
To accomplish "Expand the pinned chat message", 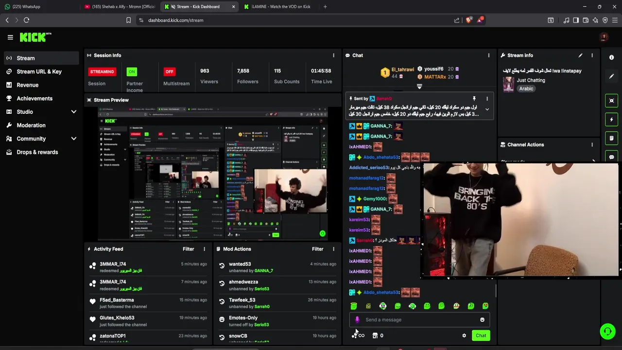I will pyautogui.click(x=487, y=109).
